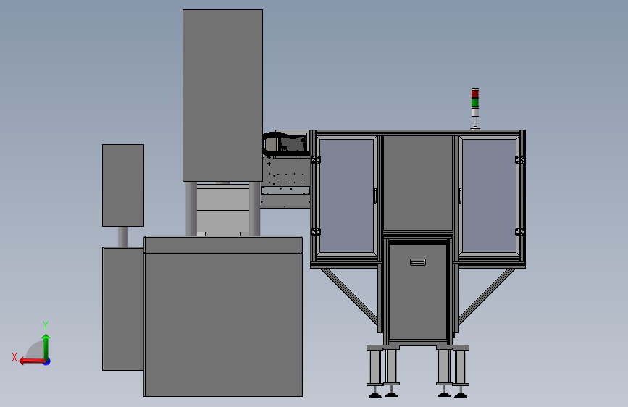Click the red X axis arrow of the triad

click(32, 361)
